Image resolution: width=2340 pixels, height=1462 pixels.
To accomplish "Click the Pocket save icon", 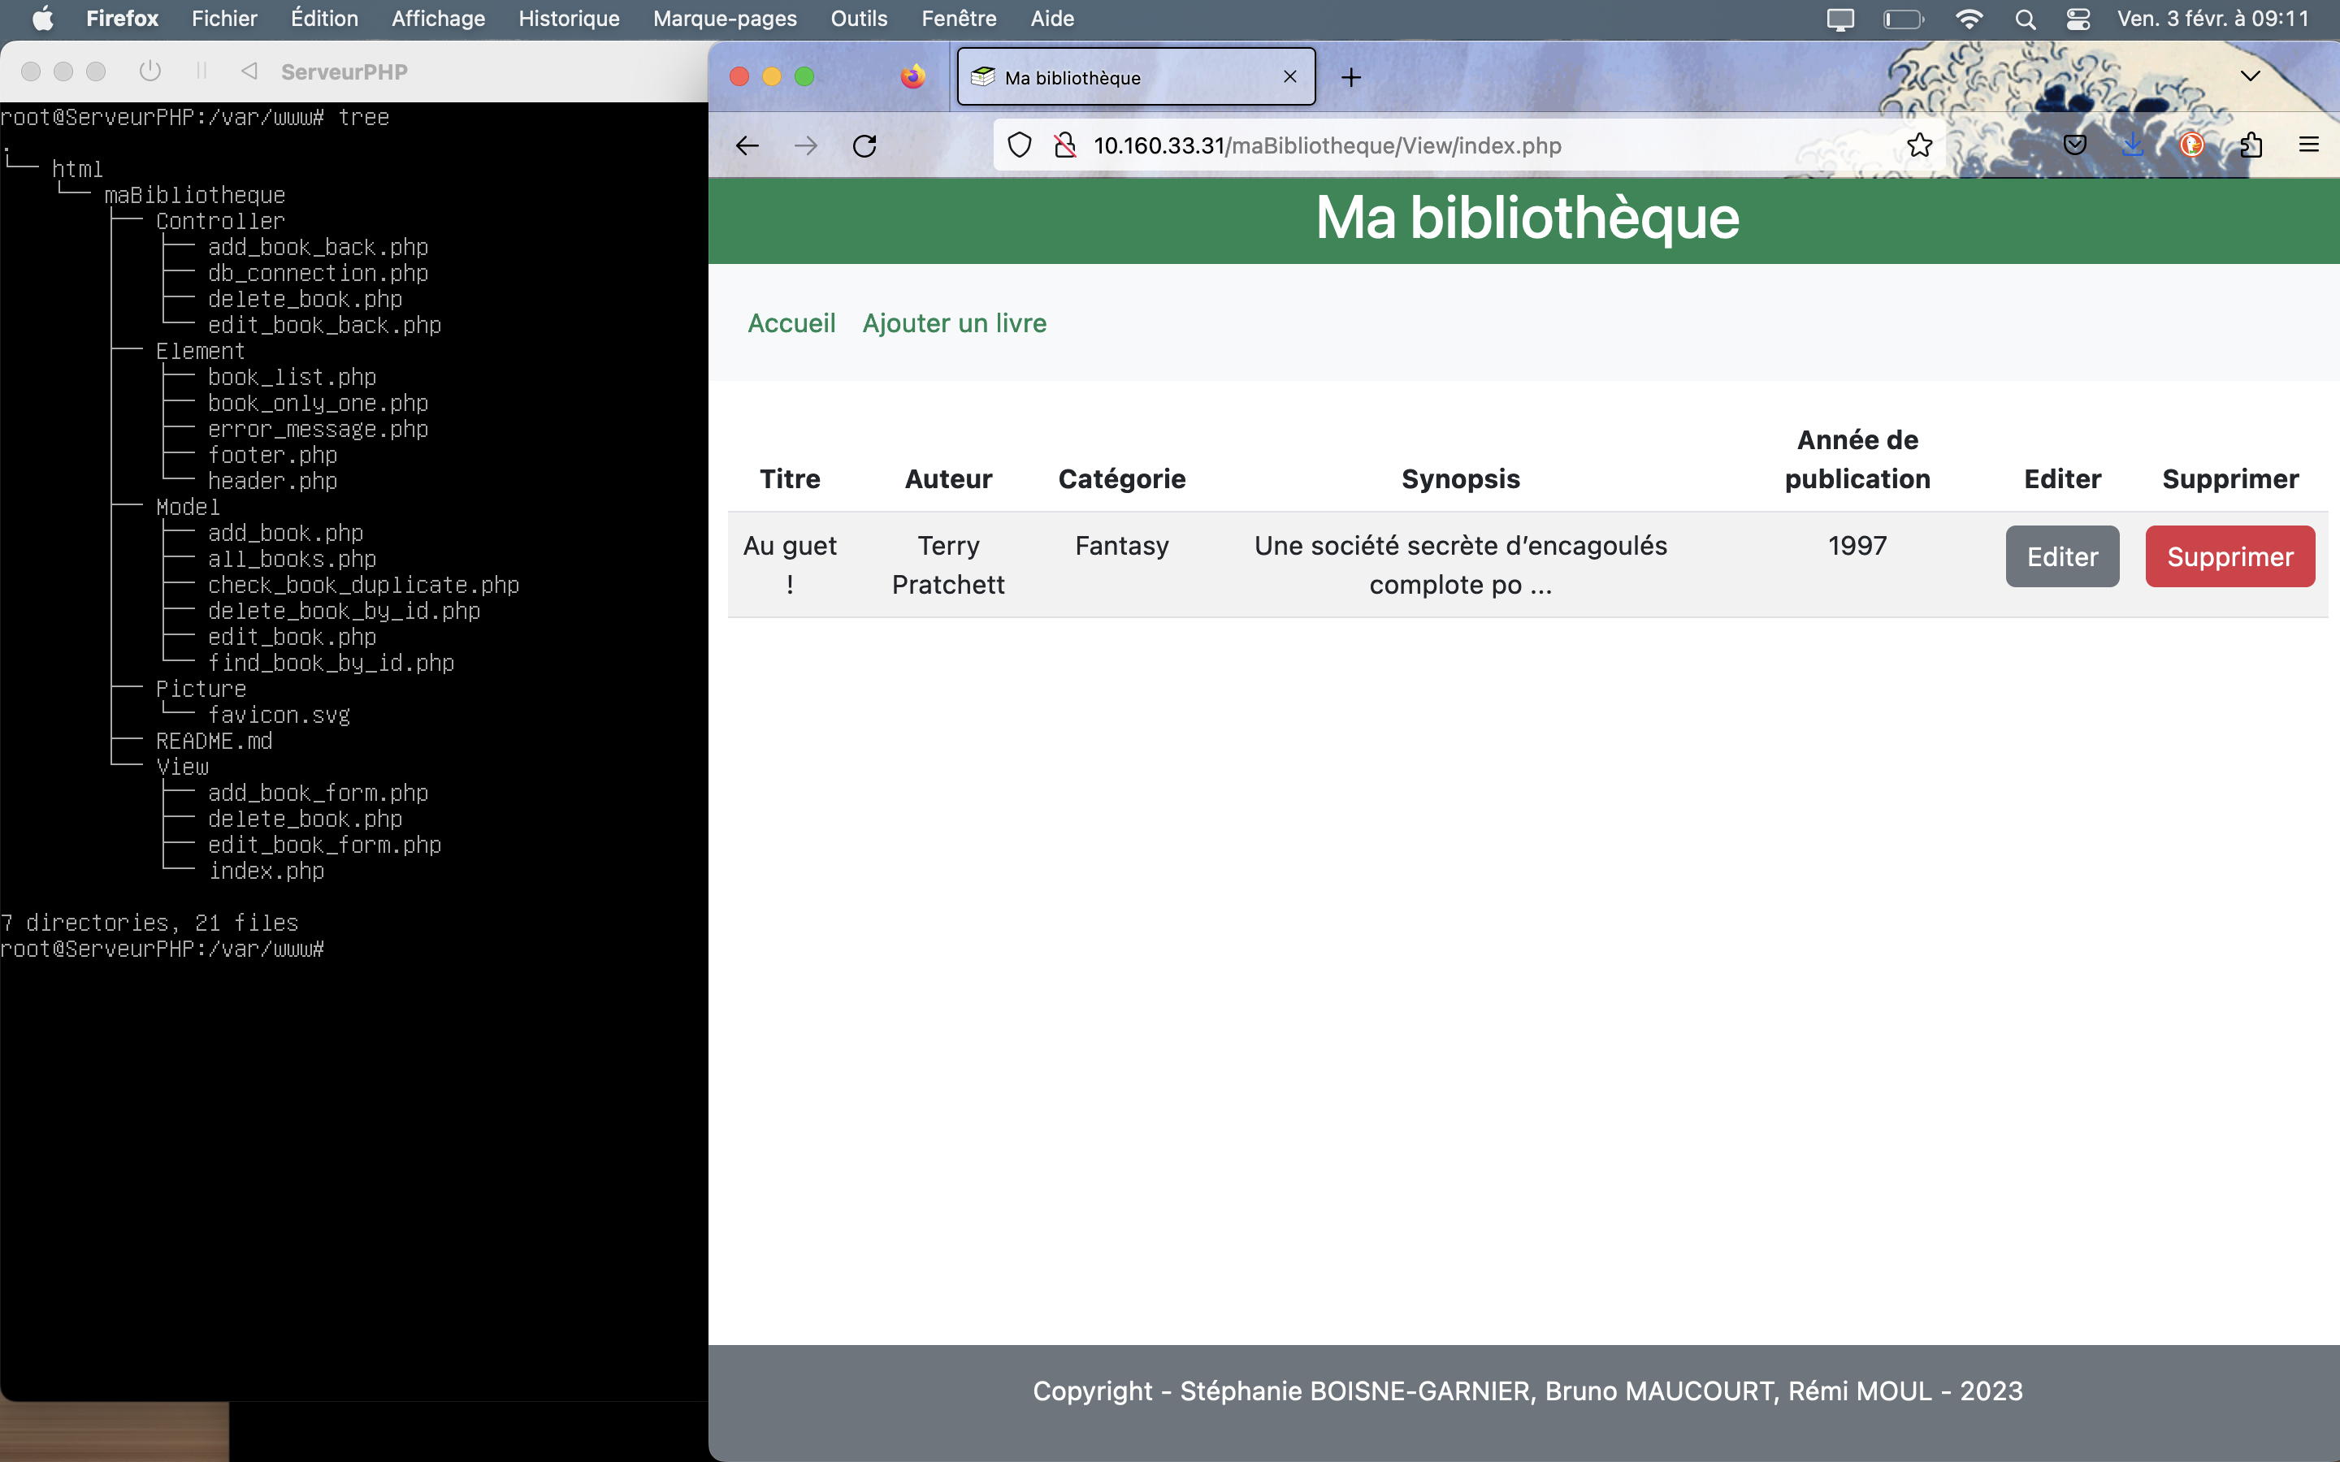I will 2075,145.
